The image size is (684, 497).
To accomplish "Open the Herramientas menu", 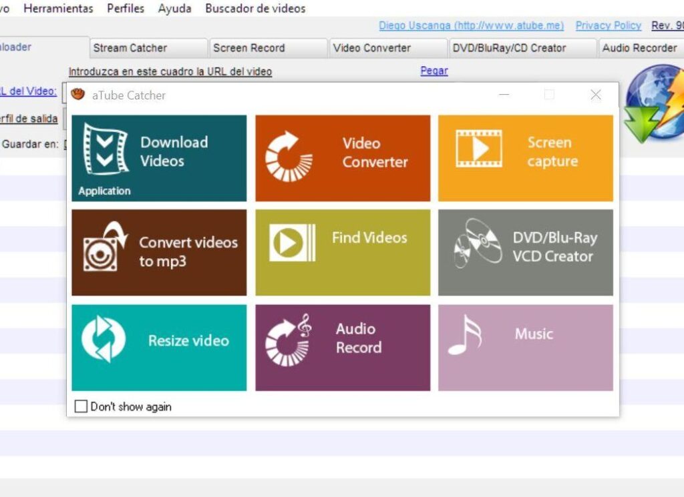I will click(59, 8).
